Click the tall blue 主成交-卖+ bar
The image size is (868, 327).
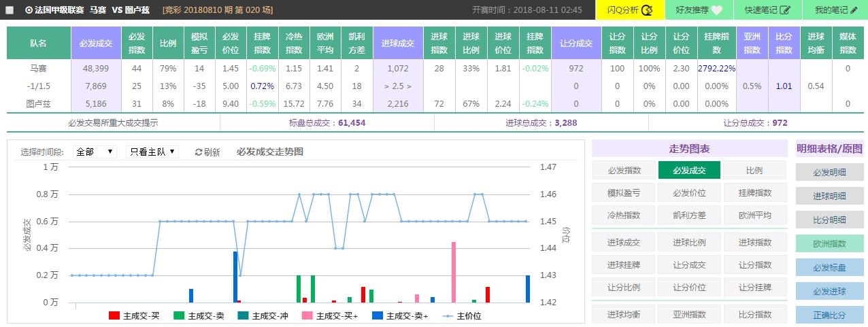pyautogui.click(x=235, y=277)
